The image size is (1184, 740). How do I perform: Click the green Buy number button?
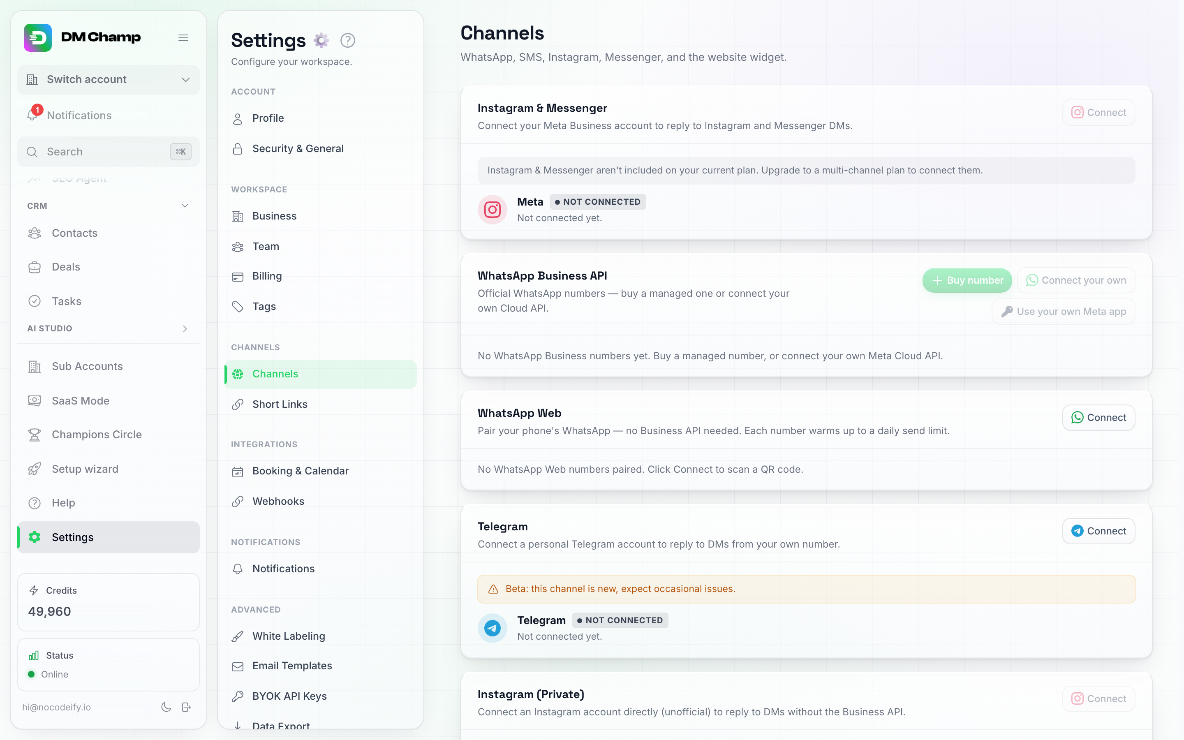point(967,280)
